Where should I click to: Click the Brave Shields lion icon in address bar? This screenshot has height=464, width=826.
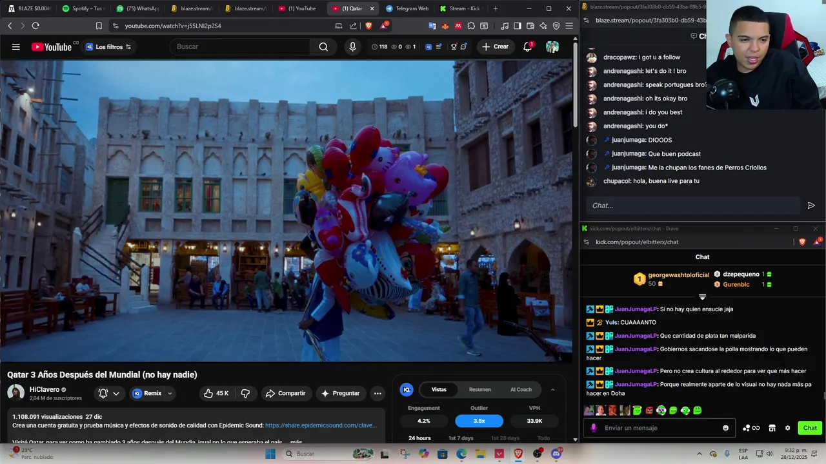(368, 26)
